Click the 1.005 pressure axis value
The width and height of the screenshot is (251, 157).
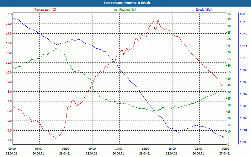tap(244, 118)
